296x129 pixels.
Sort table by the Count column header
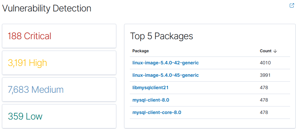point(265,51)
